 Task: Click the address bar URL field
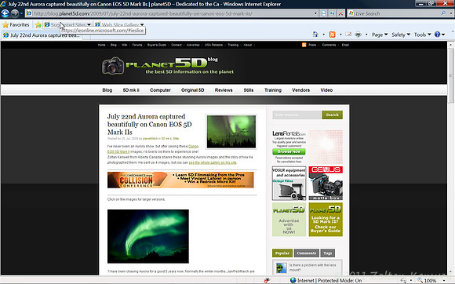(x=169, y=13)
